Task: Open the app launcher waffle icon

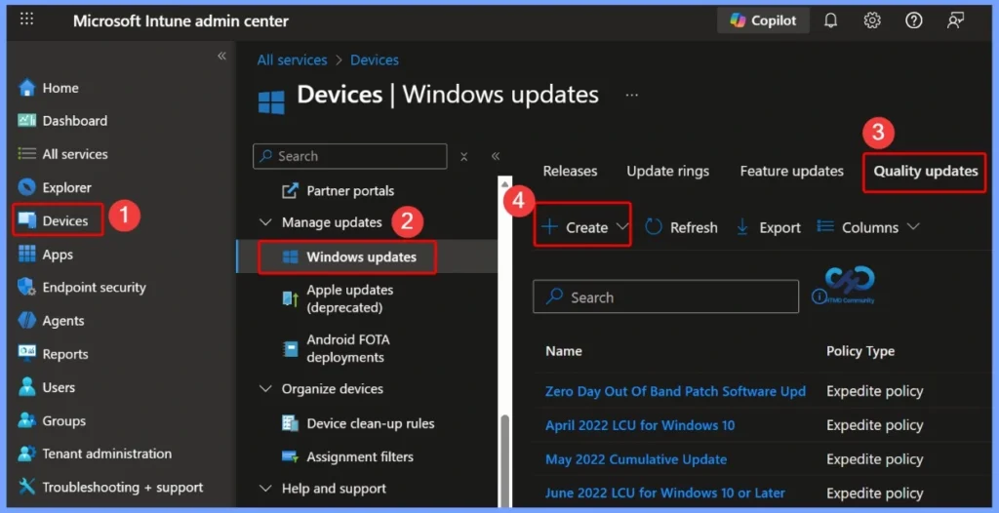Action: [26, 19]
